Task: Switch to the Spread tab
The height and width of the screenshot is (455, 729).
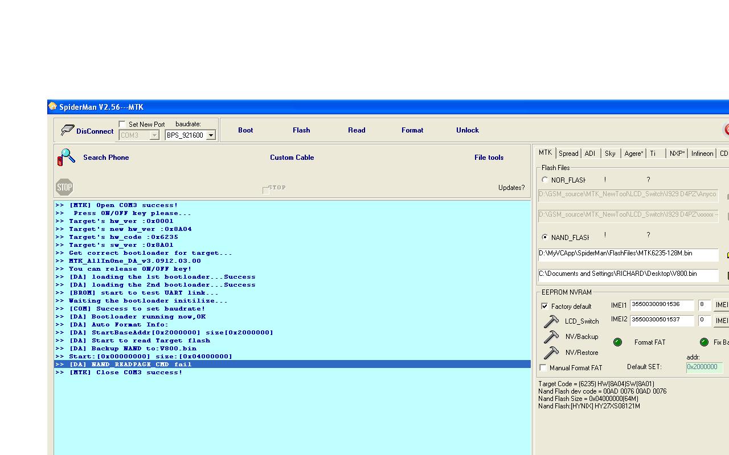Action: coord(568,154)
